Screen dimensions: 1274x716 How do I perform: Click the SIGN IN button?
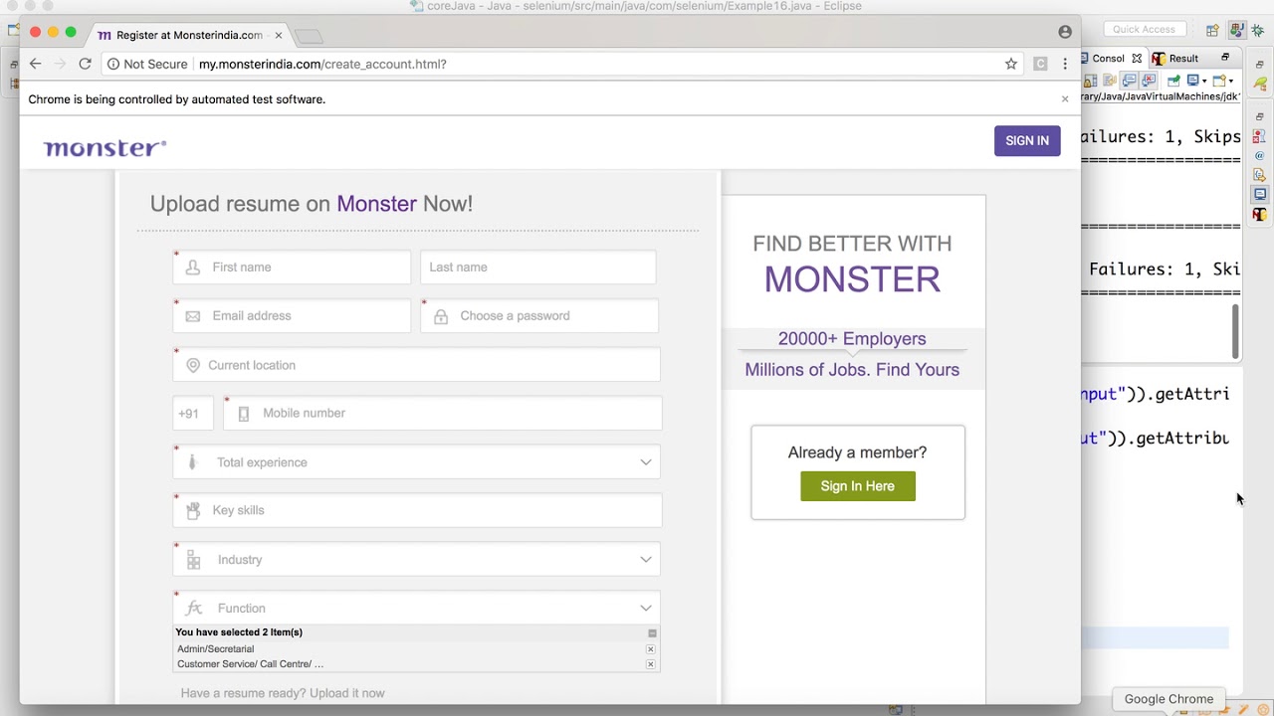tap(1027, 140)
